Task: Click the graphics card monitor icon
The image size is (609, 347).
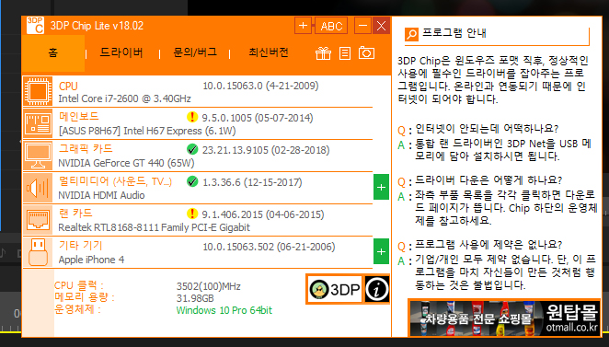Action: (x=38, y=156)
